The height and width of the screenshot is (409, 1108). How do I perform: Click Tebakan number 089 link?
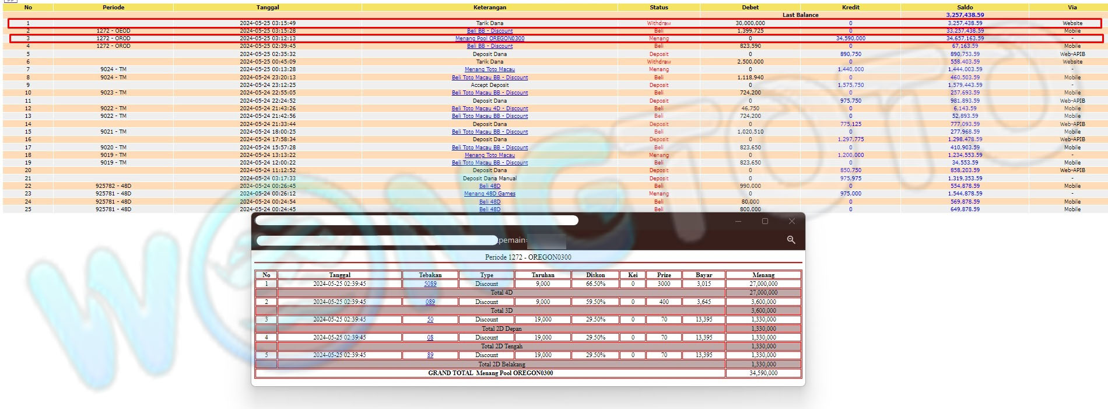coord(430,302)
